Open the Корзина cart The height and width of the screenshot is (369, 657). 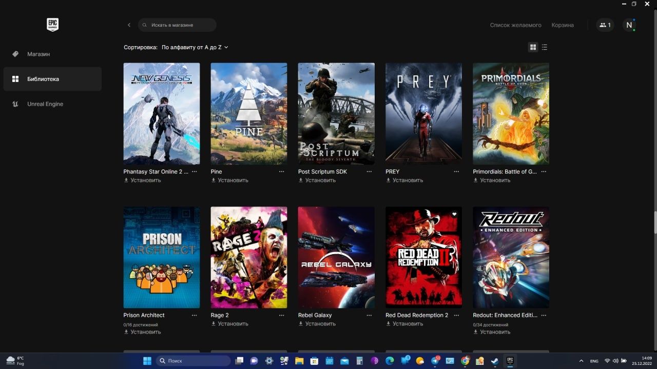click(x=563, y=25)
